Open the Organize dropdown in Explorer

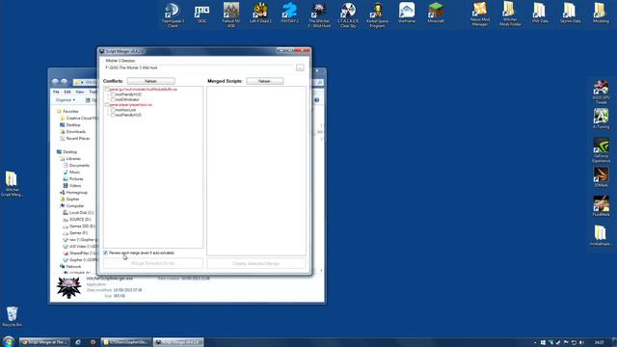click(66, 100)
